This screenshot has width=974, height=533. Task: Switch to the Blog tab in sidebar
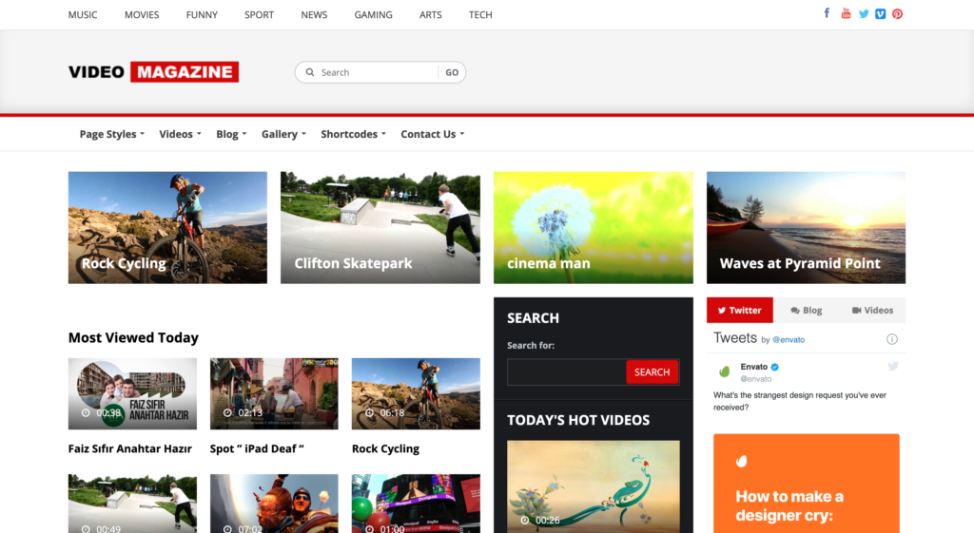(x=806, y=310)
